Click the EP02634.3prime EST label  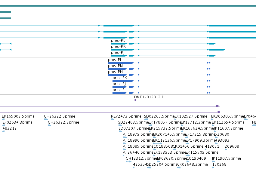click(x=17, y=122)
